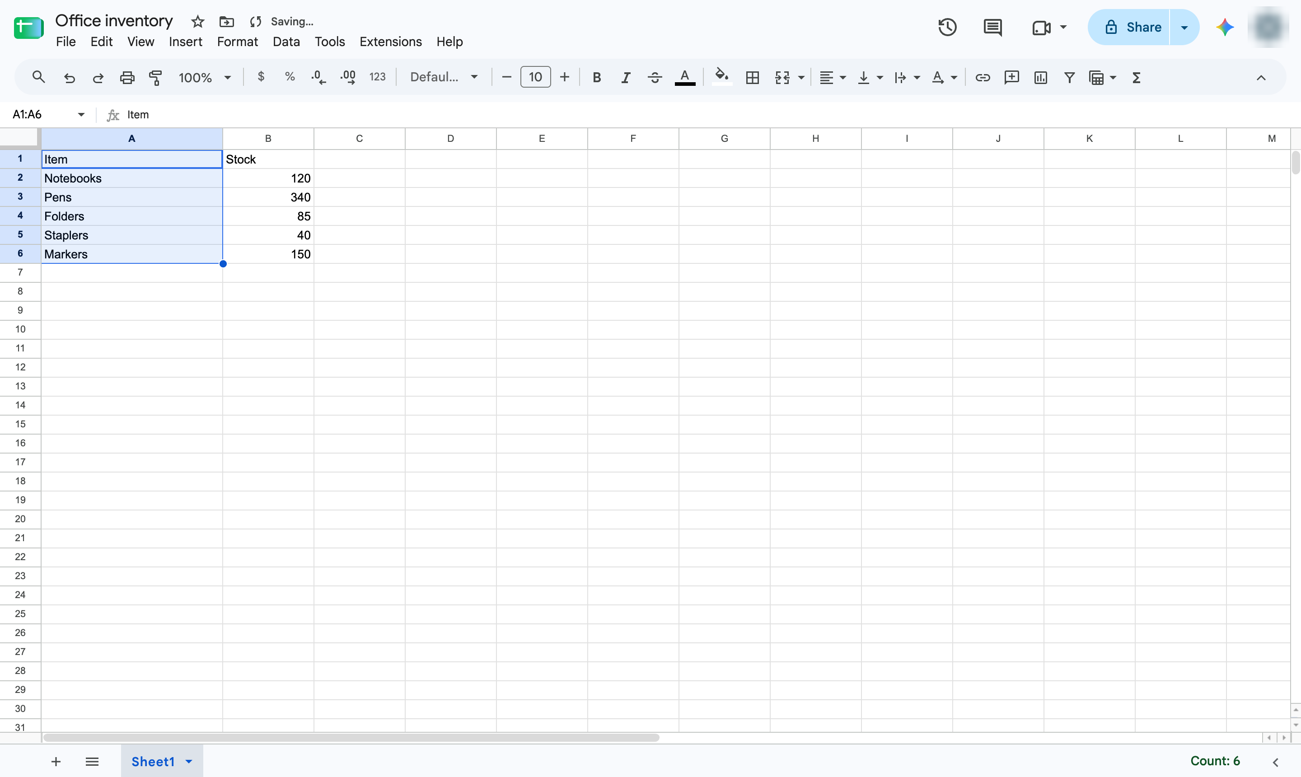Expand the Share options arrow

pos(1184,27)
